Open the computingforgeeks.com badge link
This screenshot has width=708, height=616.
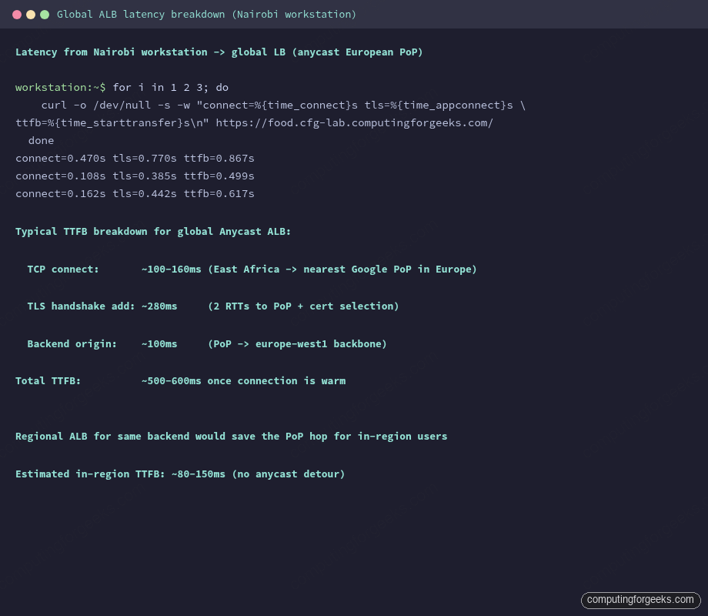(x=642, y=600)
